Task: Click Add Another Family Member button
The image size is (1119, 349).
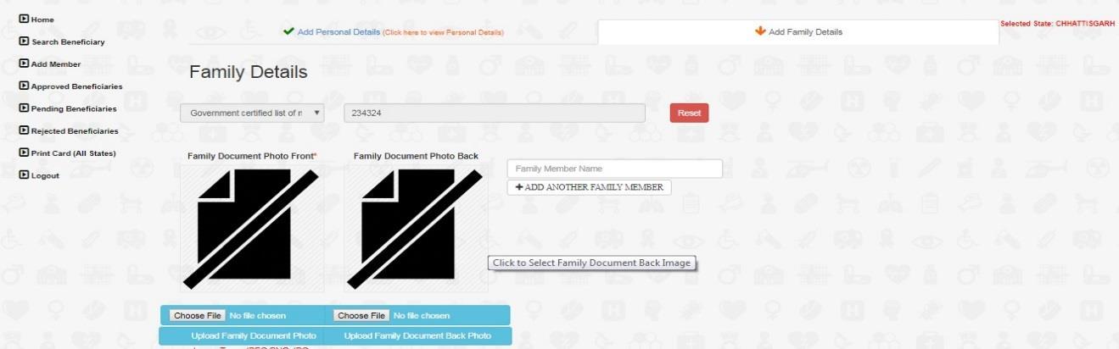Action: point(590,187)
